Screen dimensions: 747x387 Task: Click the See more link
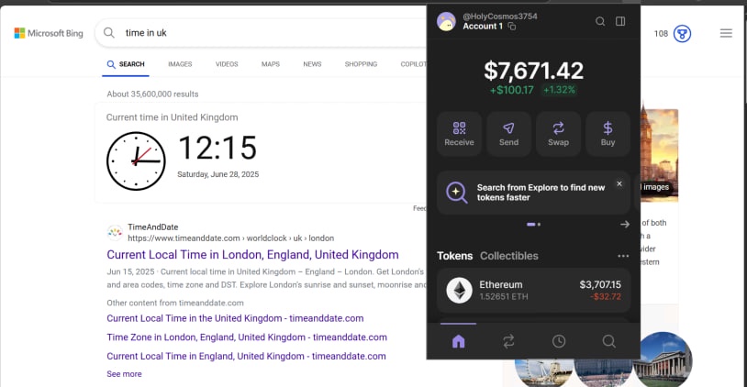124,374
